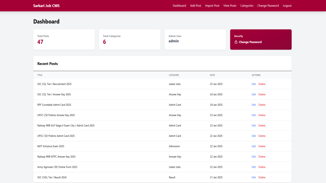The width and height of the screenshot is (326, 183).
Task: Delete UPSC CSE Prelims Admit Card 2025
Action: [x=262, y=136]
